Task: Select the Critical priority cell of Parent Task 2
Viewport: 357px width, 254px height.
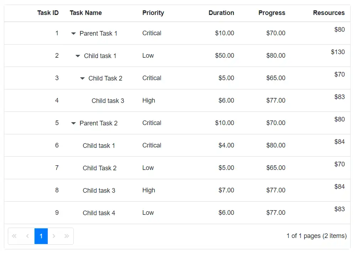Action: tap(152, 123)
